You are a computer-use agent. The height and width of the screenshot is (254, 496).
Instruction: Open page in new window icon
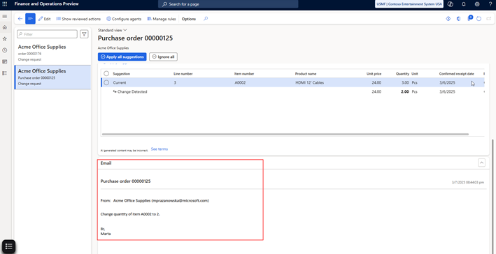[489, 19]
